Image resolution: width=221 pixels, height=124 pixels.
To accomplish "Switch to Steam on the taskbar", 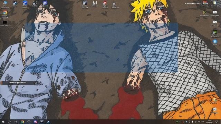I will point(48,122).
